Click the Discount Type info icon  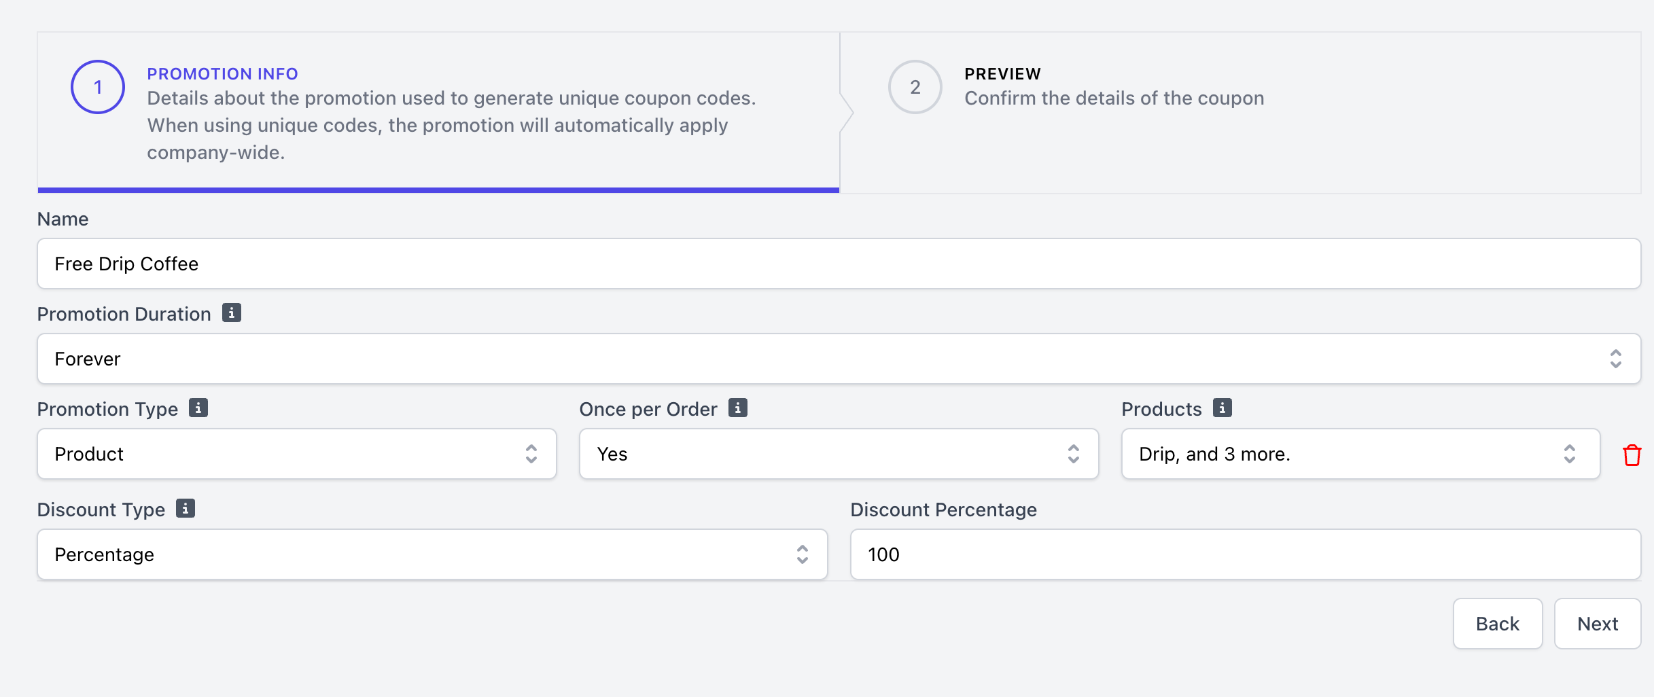click(x=186, y=509)
